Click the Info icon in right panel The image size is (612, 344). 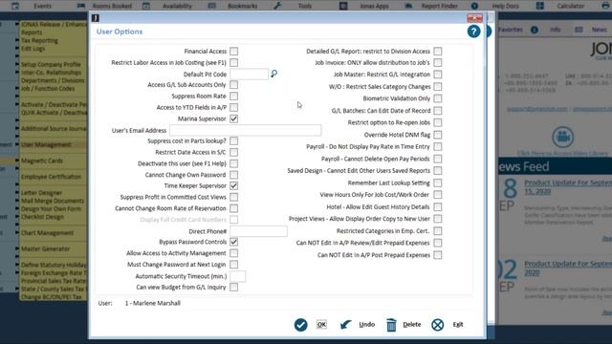click(535, 30)
